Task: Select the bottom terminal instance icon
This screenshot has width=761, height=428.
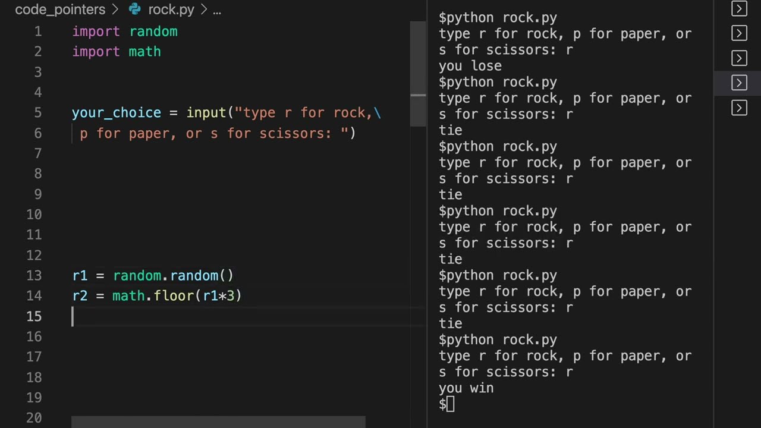Action: pyautogui.click(x=739, y=108)
